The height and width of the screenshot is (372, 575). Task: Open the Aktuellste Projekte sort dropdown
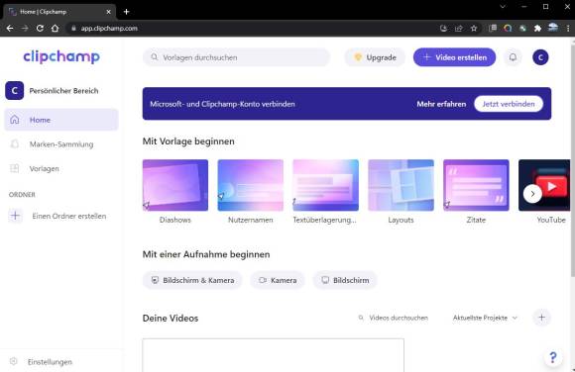485,318
